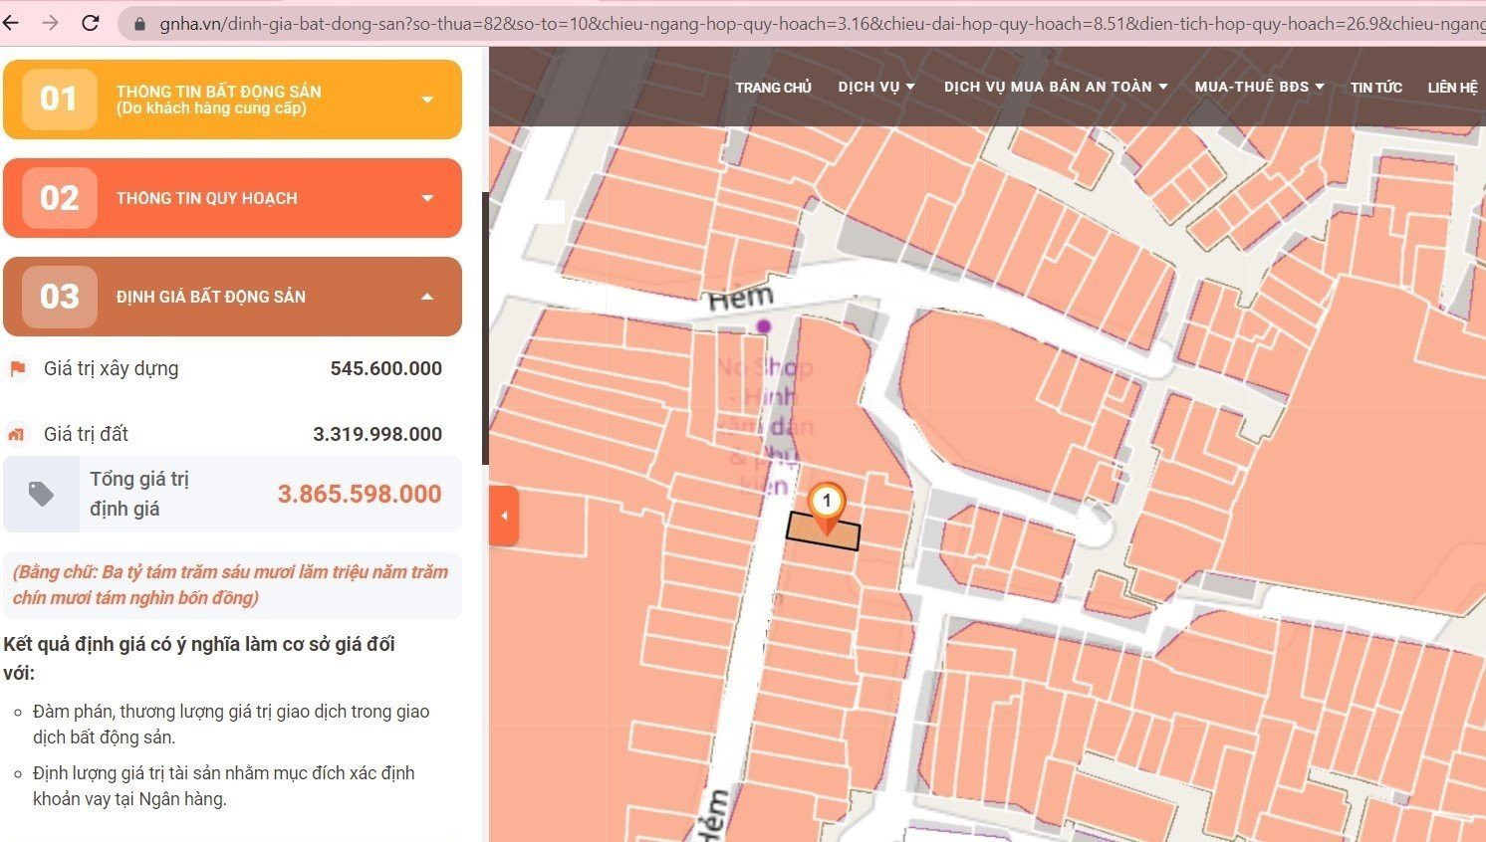
Task: Open the Tin tức menu item
Action: (1376, 88)
